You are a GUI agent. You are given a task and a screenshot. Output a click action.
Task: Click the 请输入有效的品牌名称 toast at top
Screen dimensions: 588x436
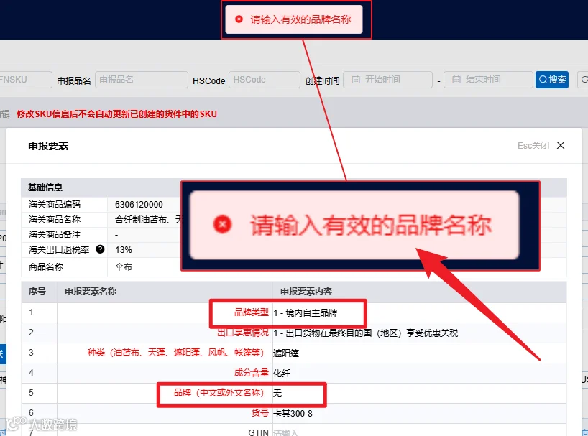294,19
